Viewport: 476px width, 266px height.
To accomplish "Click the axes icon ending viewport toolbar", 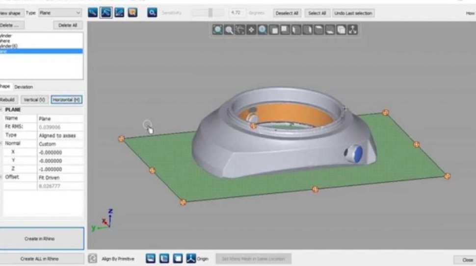I will (352, 30).
